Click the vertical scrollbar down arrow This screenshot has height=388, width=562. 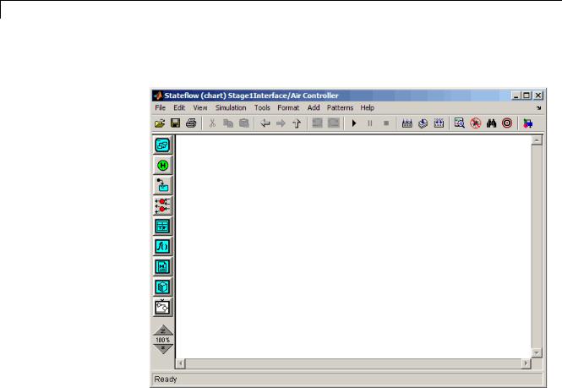coord(537,352)
